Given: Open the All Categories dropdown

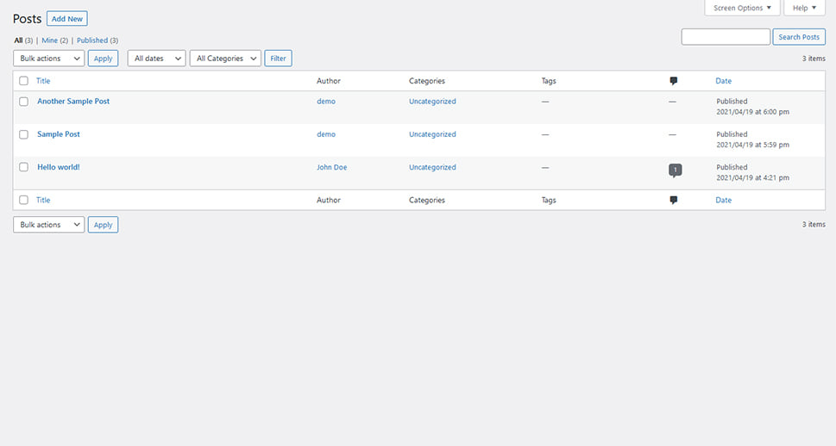Looking at the screenshot, I should (225, 59).
